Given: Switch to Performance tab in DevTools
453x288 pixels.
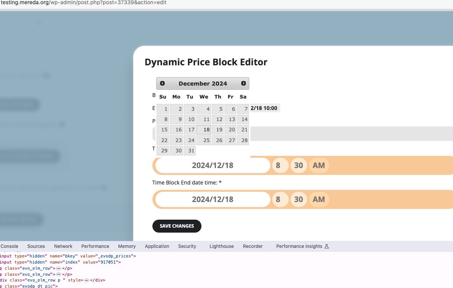Looking at the screenshot, I should (95, 246).
